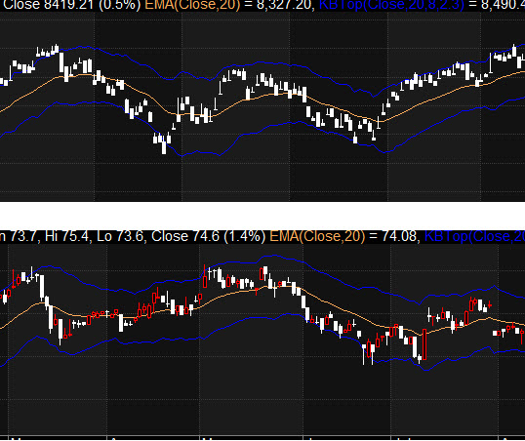Click the 8,327.20 EMA value in top header
The image size is (525, 441).
click(284, 5)
